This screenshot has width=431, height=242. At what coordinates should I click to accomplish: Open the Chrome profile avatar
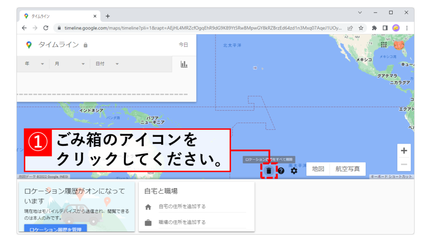396,28
